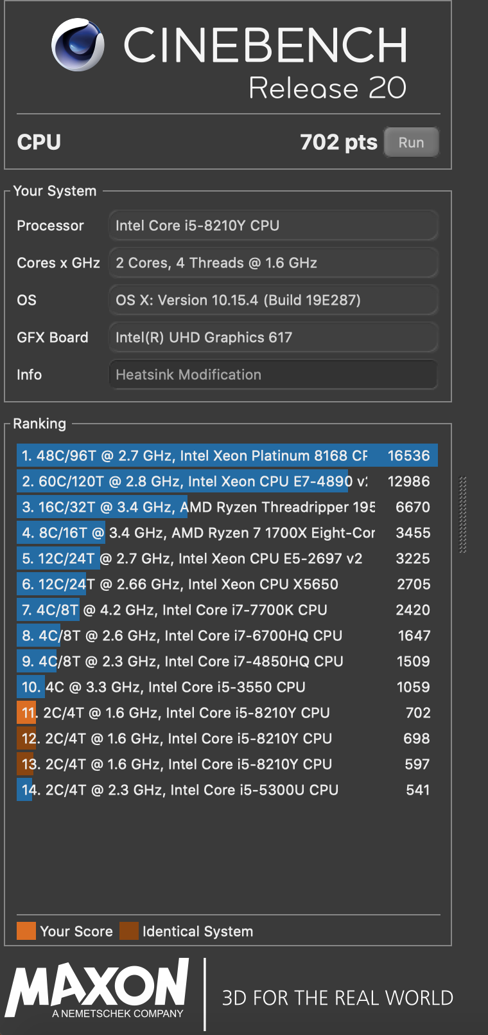The width and height of the screenshot is (488, 1035).
Task: Click the ranking list scrollbar handle
Action: click(x=463, y=514)
